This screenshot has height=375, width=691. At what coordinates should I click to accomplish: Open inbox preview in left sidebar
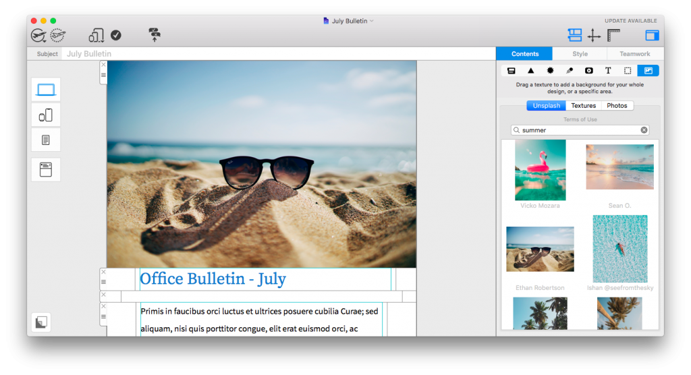pos(46,169)
